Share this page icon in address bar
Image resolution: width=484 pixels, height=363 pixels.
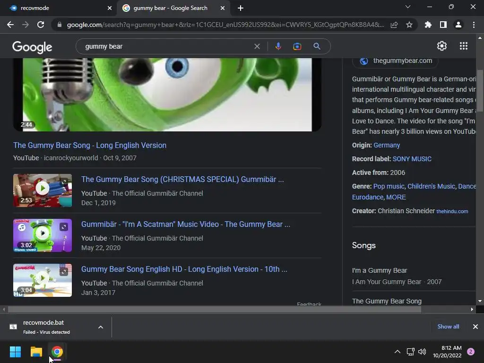coord(394,25)
